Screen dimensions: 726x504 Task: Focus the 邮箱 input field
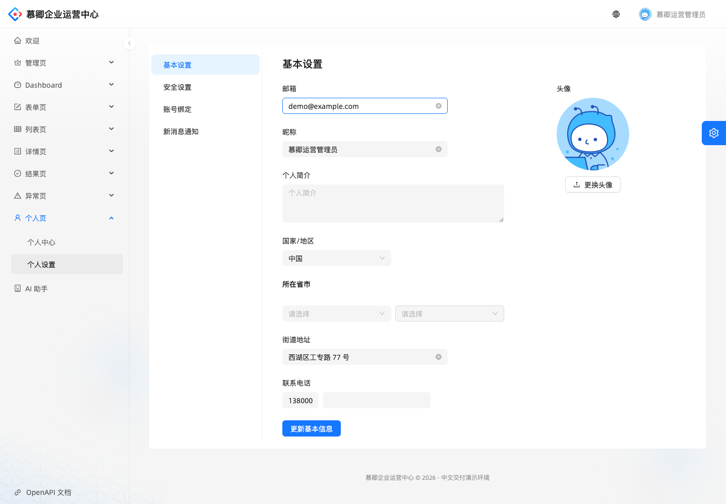(x=365, y=106)
